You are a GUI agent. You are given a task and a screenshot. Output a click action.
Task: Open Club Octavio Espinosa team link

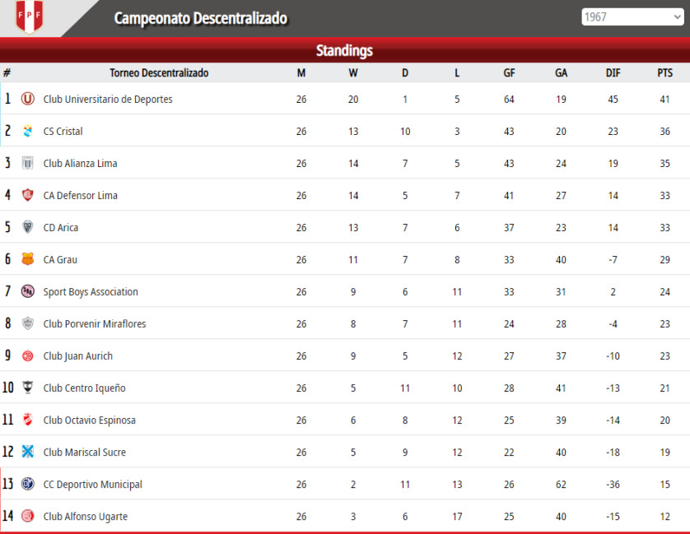(89, 420)
